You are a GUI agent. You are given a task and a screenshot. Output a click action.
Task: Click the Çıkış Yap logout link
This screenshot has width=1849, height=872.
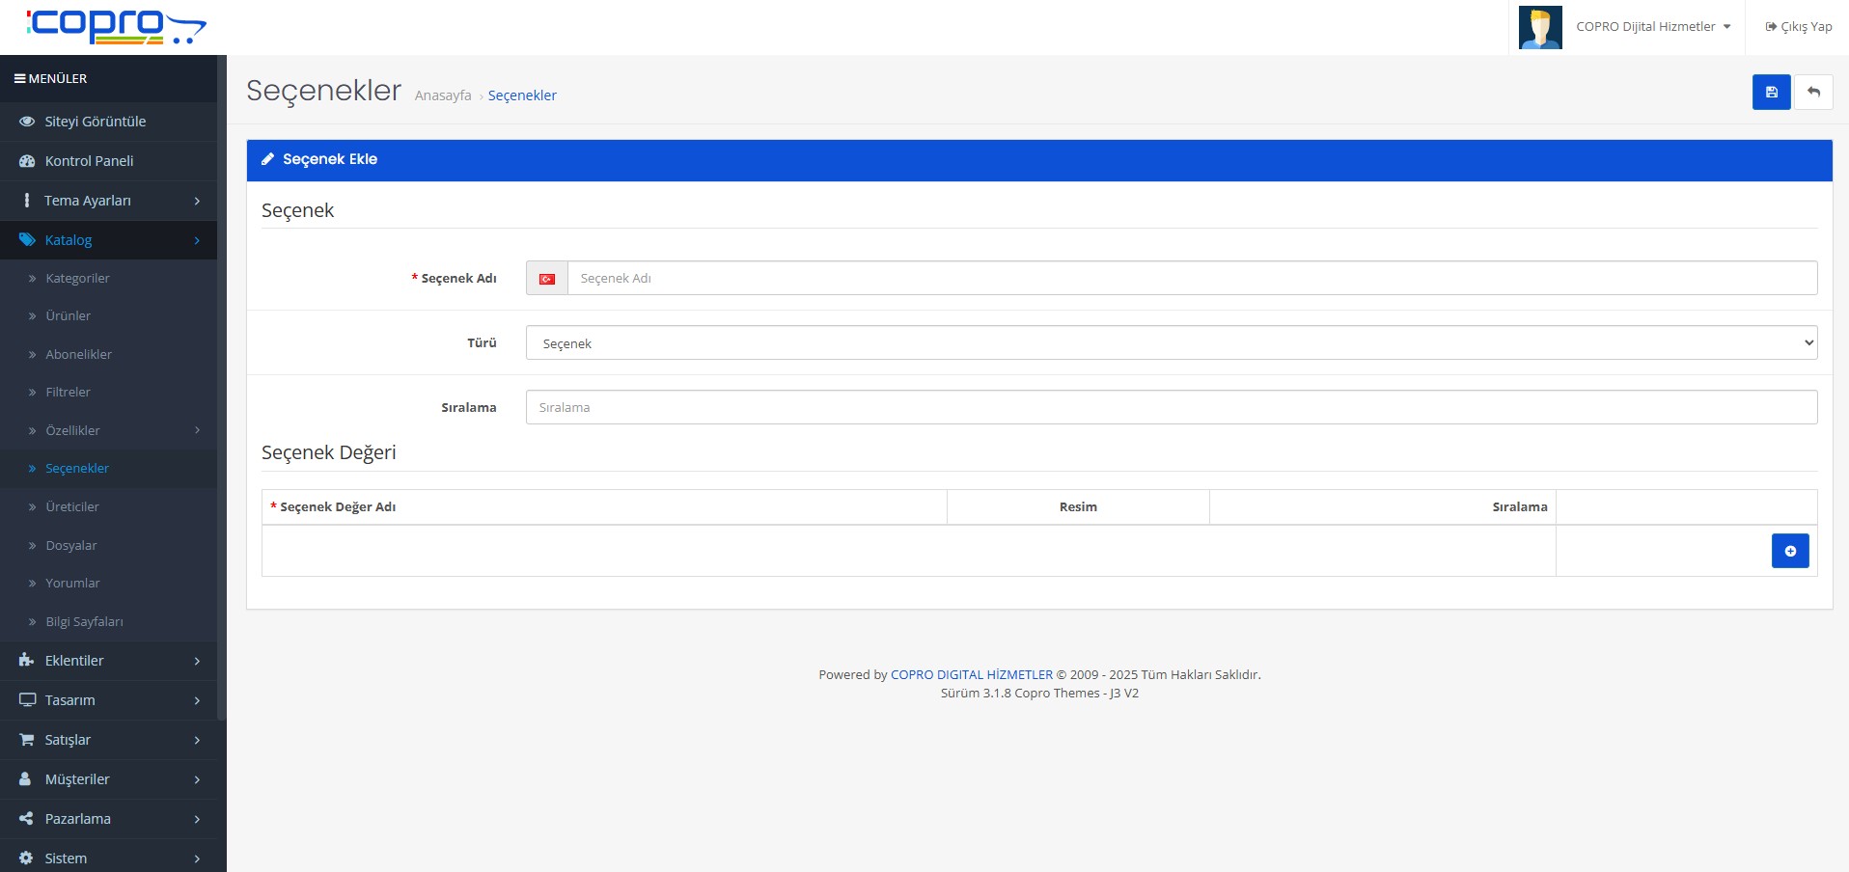click(x=1798, y=27)
